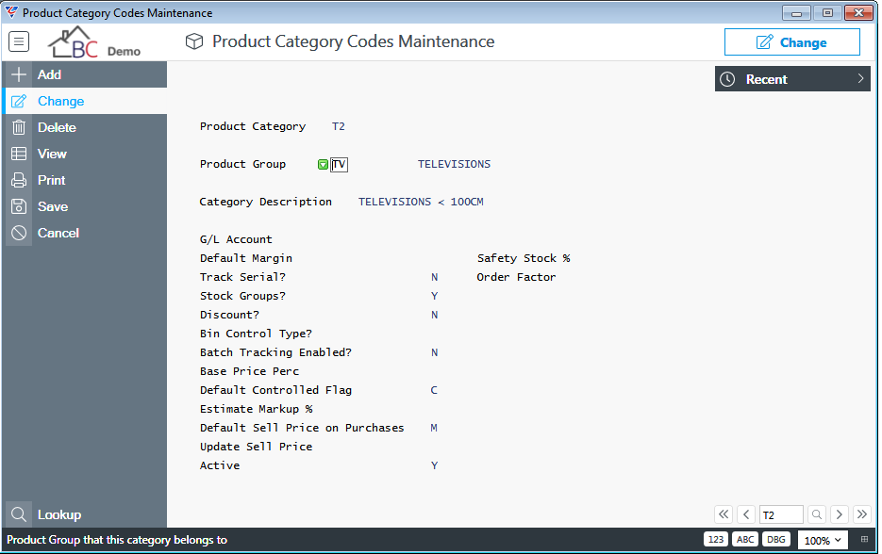The width and height of the screenshot is (882, 554).
Task: Toggle the ABC status indicator
Action: [745, 539]
